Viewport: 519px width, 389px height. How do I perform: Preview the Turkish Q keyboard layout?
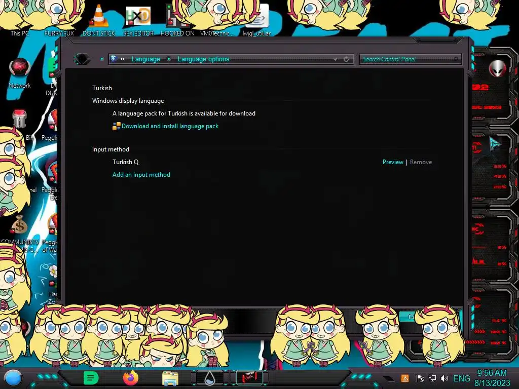click(393, 162)
